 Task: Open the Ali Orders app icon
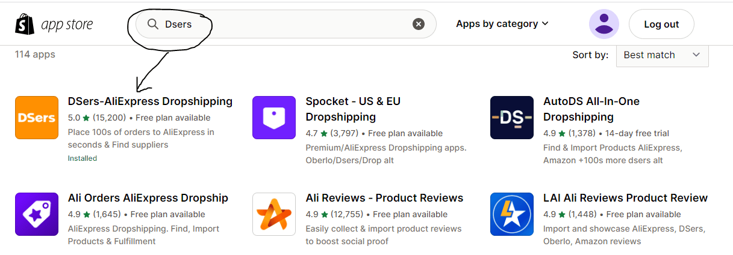point(37,214)
